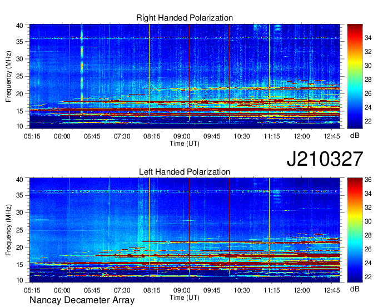Pick the 12:00 time tick on the left-handed plot
378x307 pixels.
coord(302,290)
